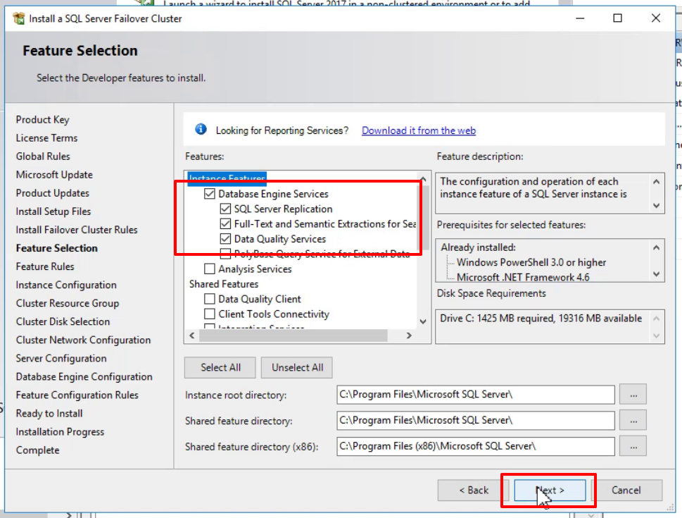Click prerequisites box scroll down arrow

pyautogui.click(x=657, y=274)
